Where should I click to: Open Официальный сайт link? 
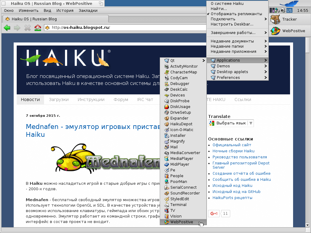(x=232, y=145)
